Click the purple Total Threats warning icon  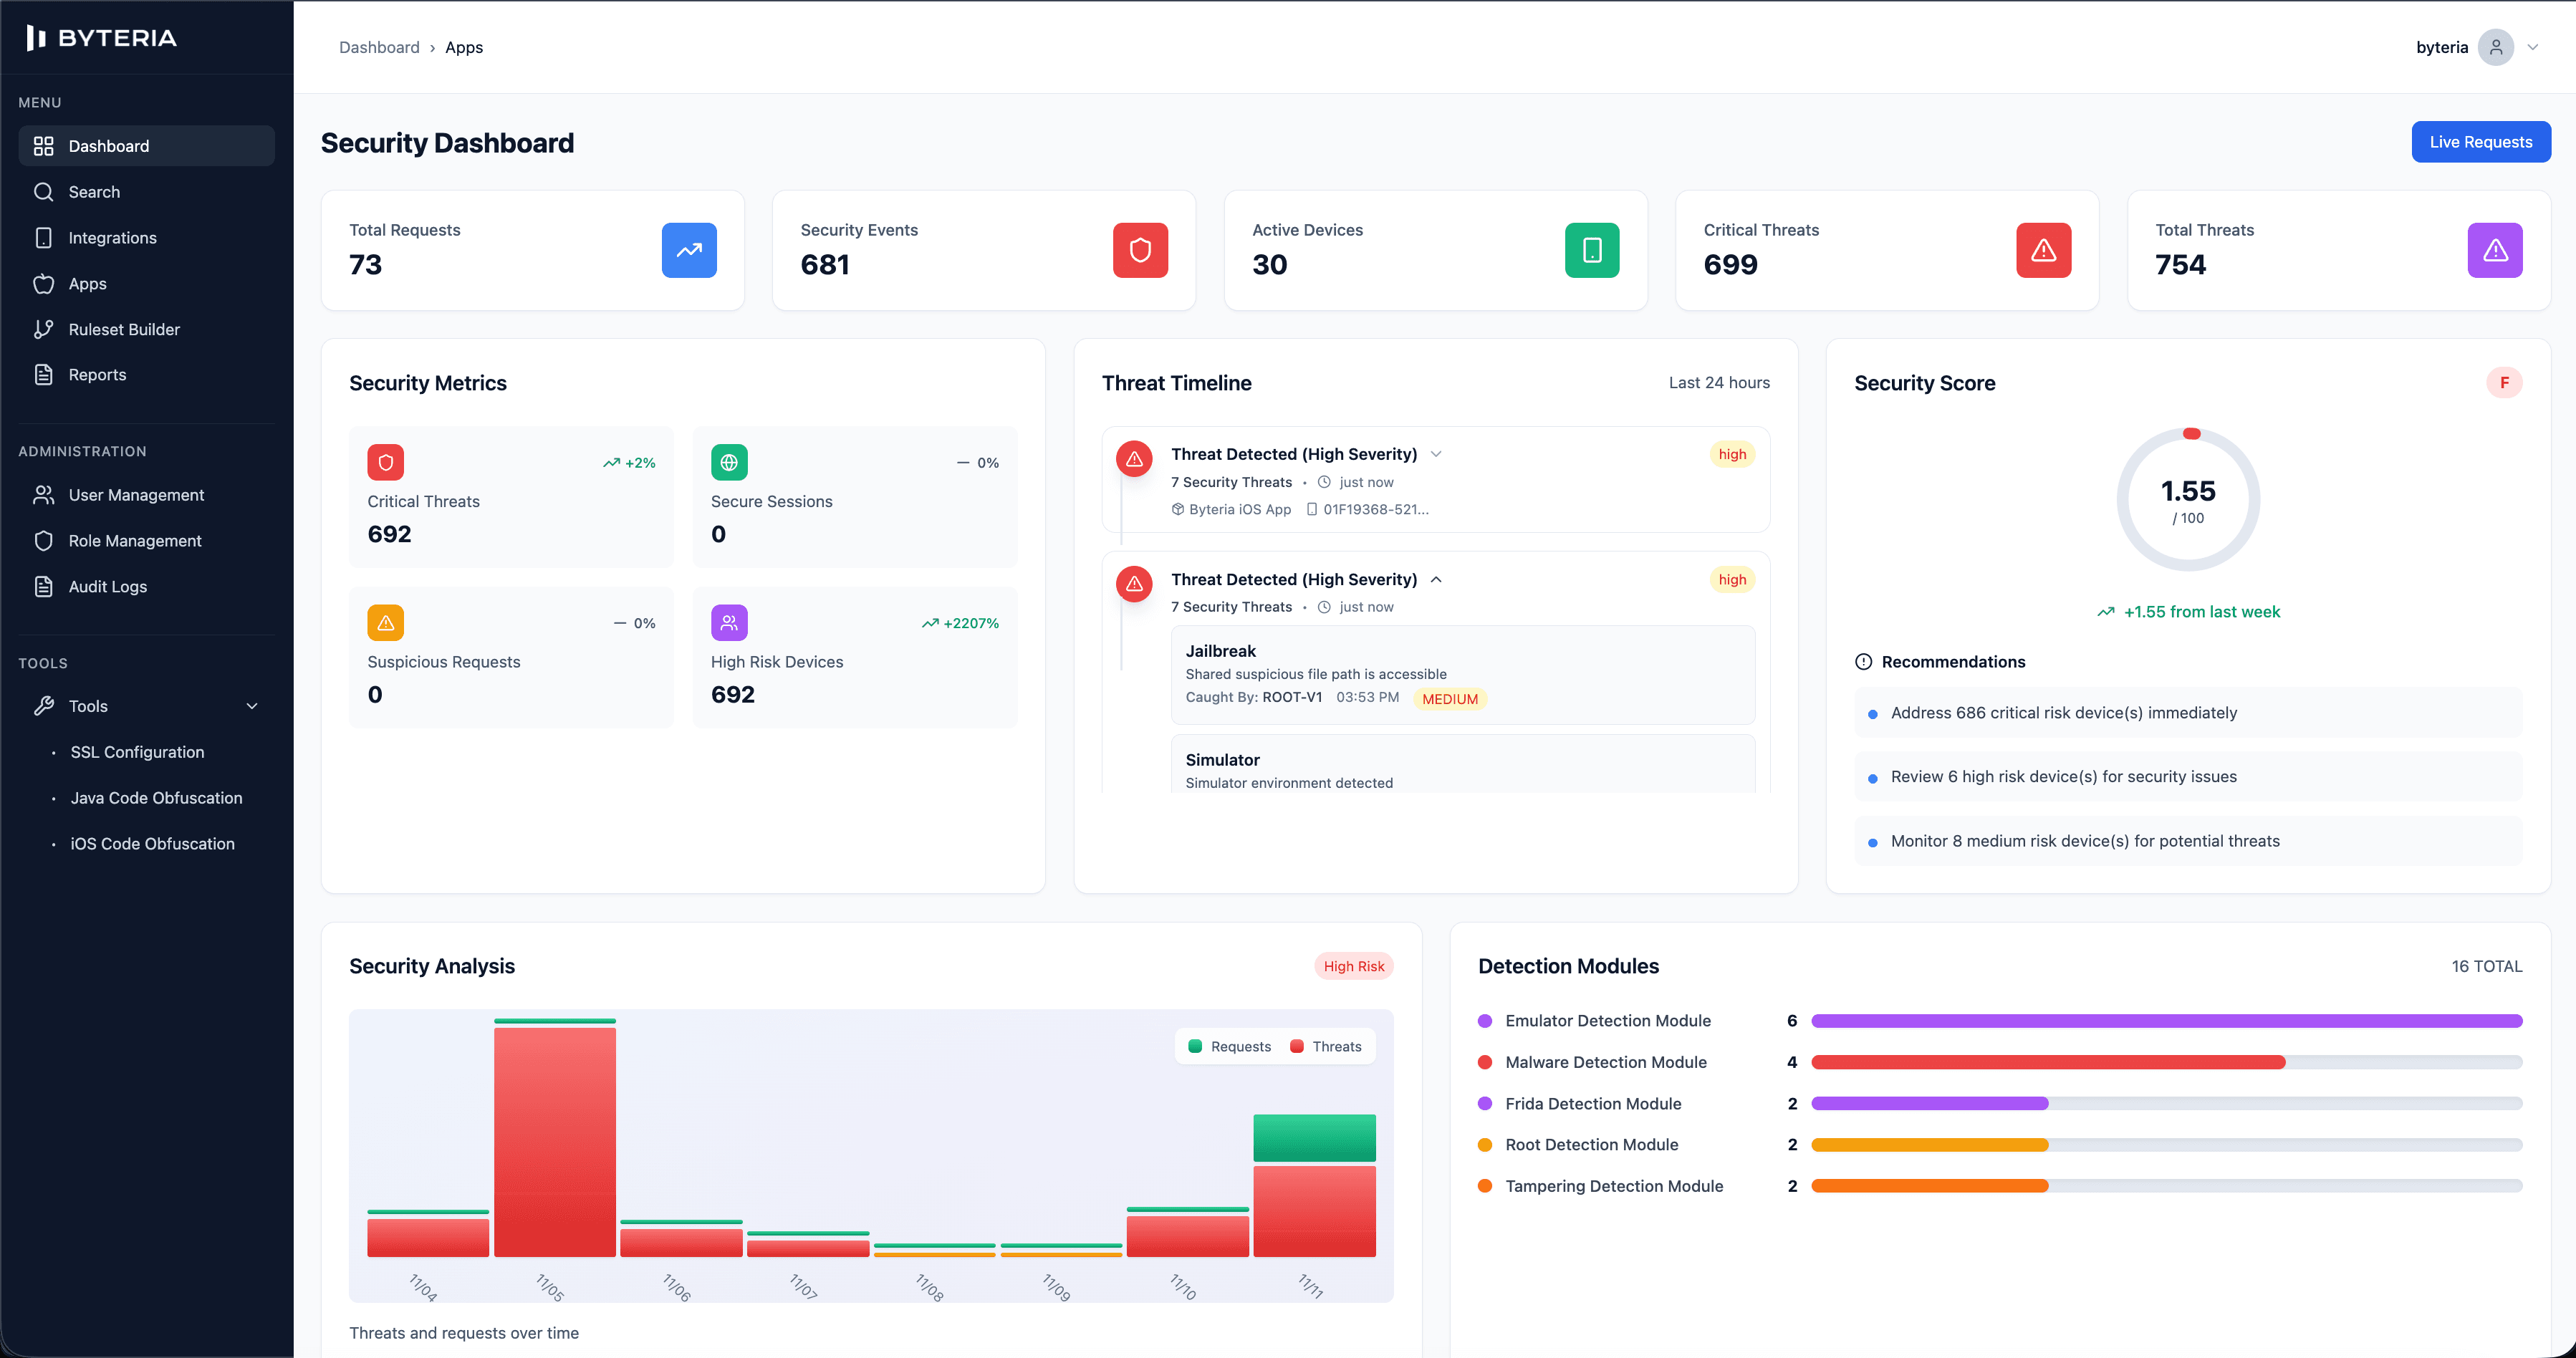coord(2494,250)
